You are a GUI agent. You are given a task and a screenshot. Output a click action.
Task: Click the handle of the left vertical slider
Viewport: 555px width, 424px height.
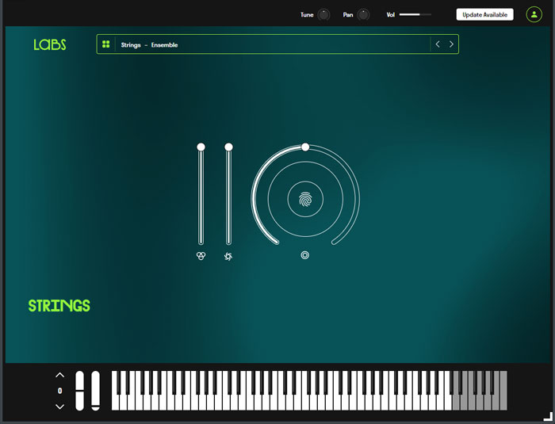tap(201, 147)
